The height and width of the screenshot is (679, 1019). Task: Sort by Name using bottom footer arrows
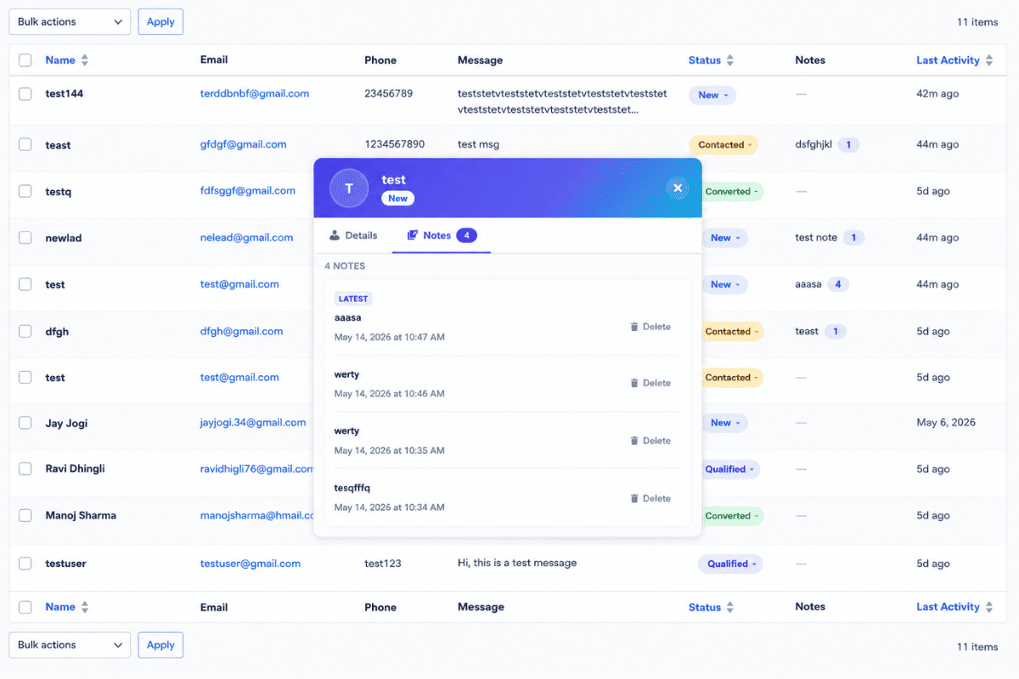[x=84, y=607]
